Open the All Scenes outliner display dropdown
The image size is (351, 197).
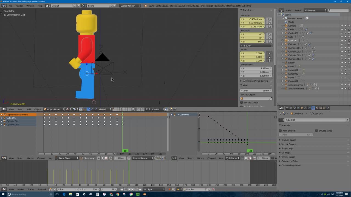pos(315,10)
